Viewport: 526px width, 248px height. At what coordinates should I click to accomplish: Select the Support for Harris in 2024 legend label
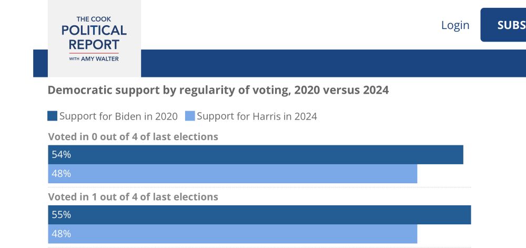(x=257, y=116)
